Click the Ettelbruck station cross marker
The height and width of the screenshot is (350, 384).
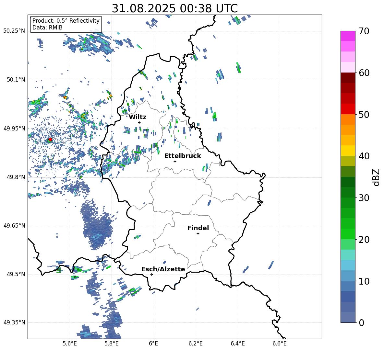pos(175,161)
